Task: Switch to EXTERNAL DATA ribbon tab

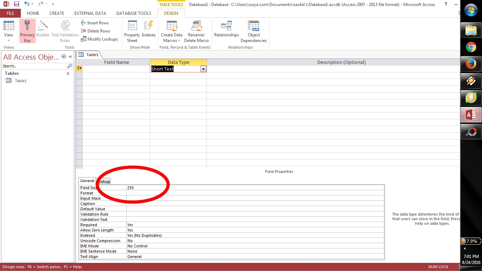Action: tap(90, 13)
